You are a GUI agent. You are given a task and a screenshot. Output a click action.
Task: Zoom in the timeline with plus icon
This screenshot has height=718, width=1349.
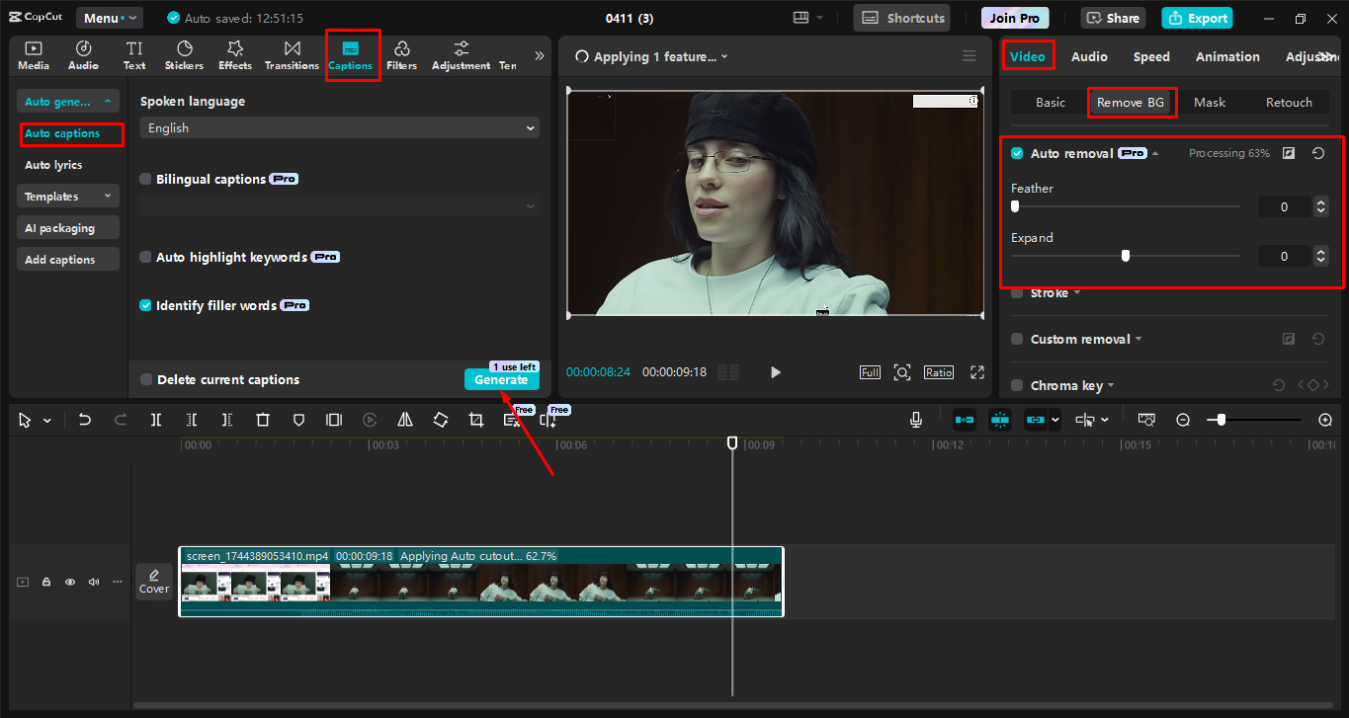click(1325, 420)
